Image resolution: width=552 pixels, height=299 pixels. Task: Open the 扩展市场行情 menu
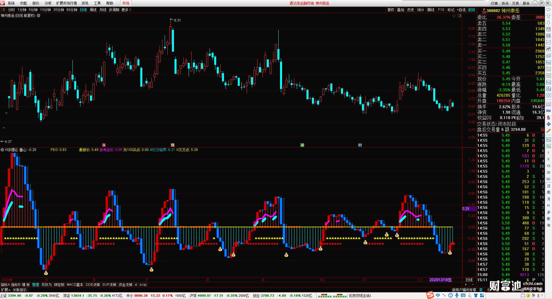pos(67,3)
